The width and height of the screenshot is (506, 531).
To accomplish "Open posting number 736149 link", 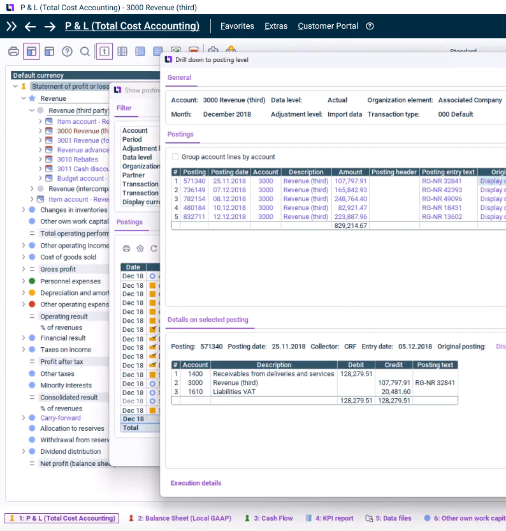I will [194, 190].
